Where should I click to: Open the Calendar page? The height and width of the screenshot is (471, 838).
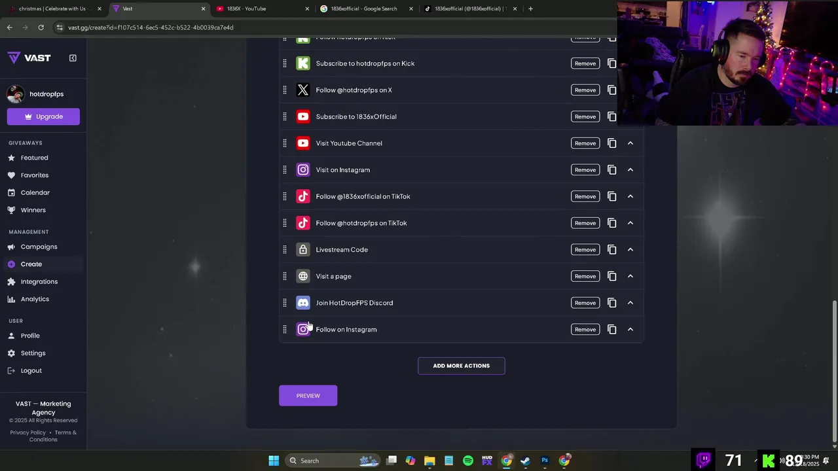(35, 192)
